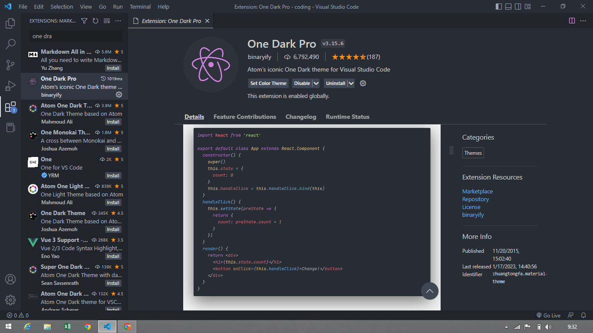Click the Disable button
The width and height of the screenshot is (593, 333).
tap(302, 83)
